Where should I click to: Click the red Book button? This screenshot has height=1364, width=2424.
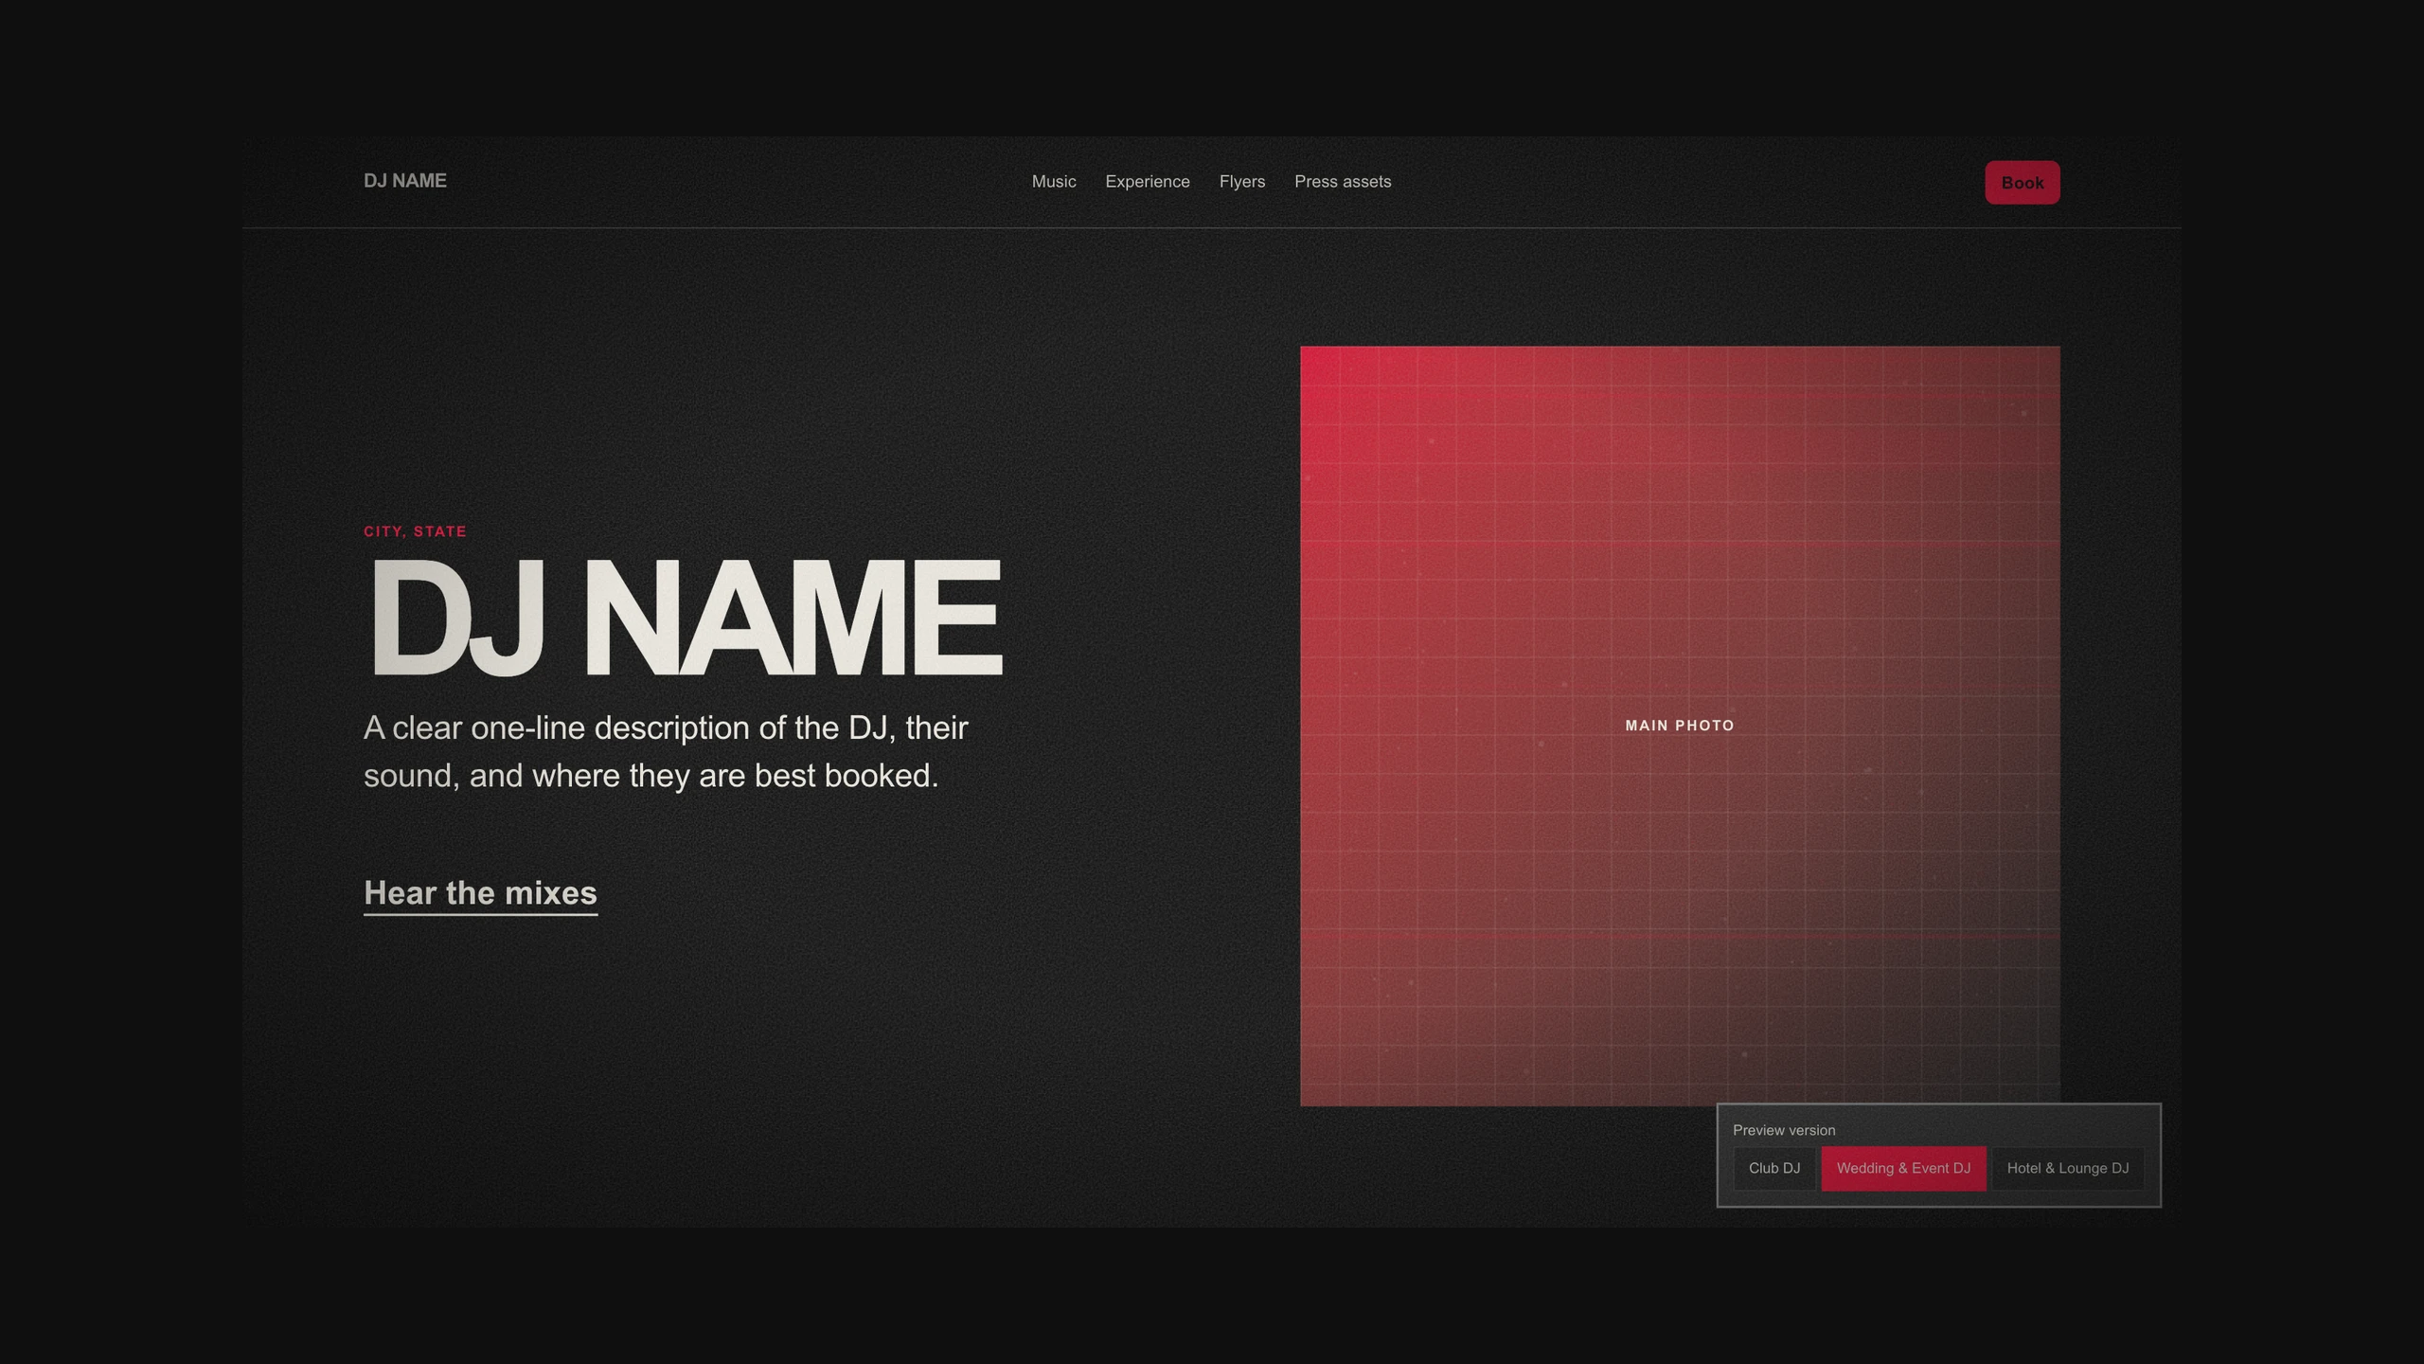(x=2022, y=183)
